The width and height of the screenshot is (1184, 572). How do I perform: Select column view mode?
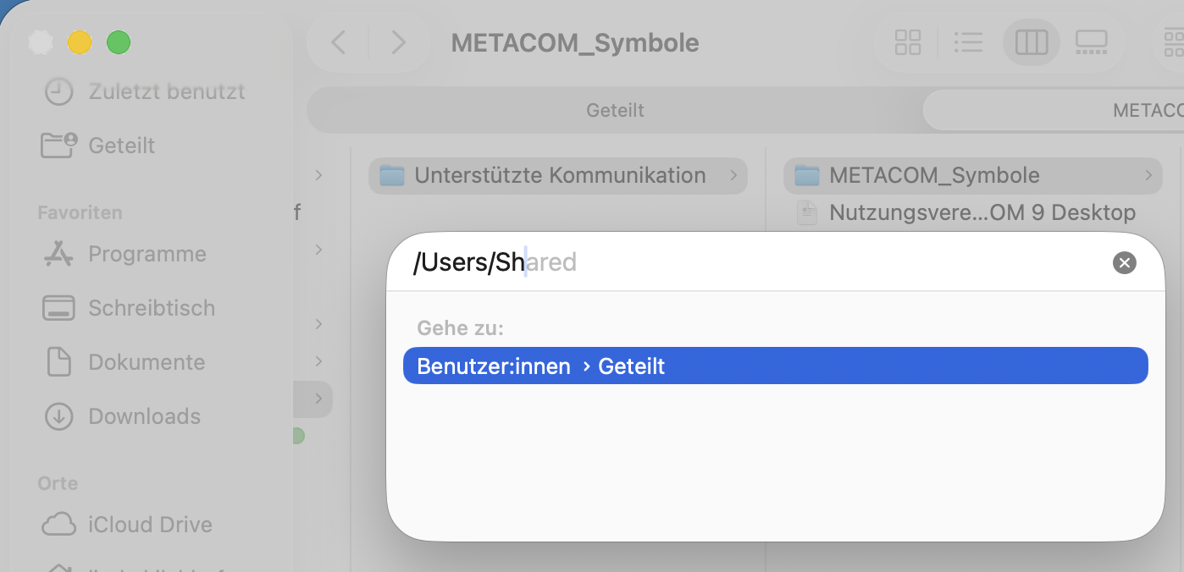(1031, 42)
